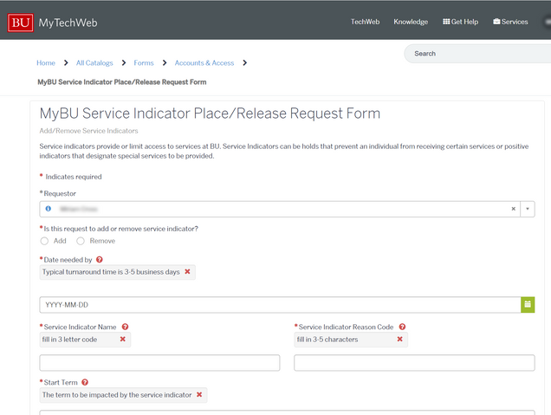Screen dimensions: 551x415
Task: Open the green calendar date picker
Action: click(528, 305)
